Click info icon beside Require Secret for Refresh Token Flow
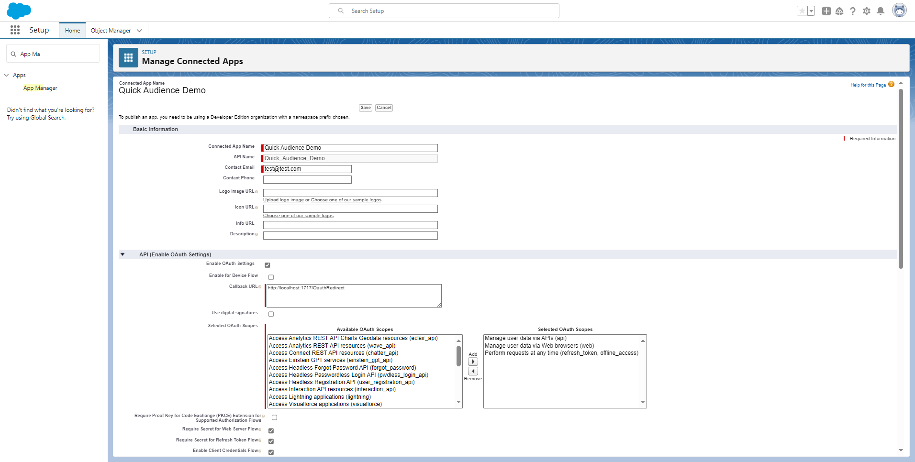Viewport: 915px width, 462px height. 260,440
